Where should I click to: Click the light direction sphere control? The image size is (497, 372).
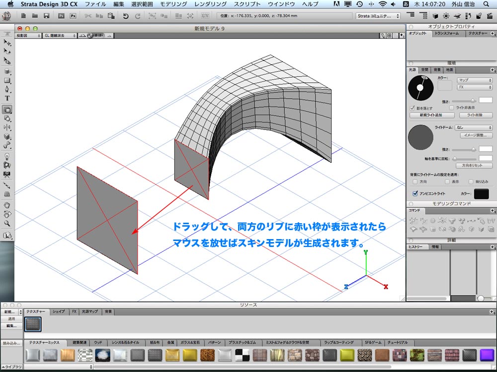pos(420,88)
